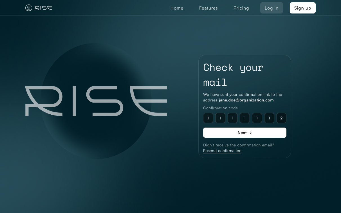Click the large RISE watermark logo
Screen dimensions: 341x213
coord(96,101)
